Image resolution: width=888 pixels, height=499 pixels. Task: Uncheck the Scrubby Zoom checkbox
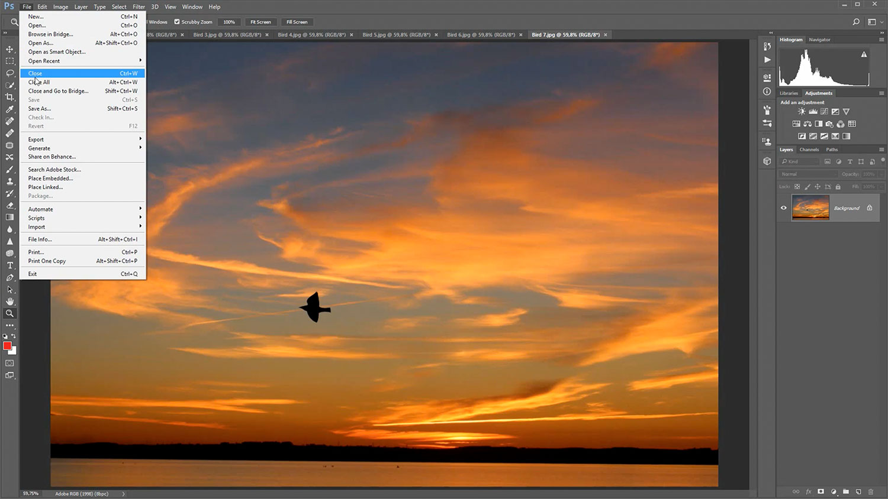[x=176, y=22]
